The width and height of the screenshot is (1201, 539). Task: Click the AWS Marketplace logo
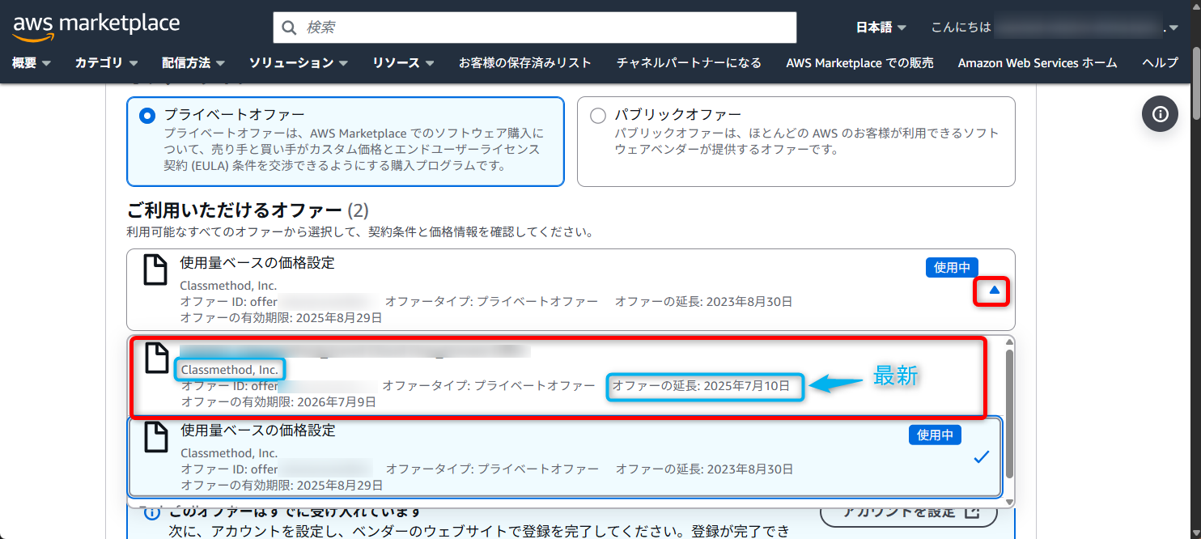click(95, 27)
